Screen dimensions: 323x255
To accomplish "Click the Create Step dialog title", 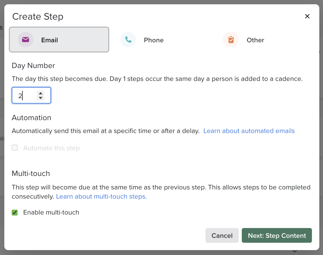I will coord(38,16).
